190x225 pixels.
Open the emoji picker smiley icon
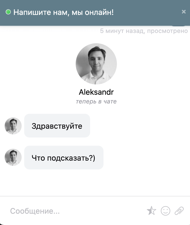coord(166,211)
